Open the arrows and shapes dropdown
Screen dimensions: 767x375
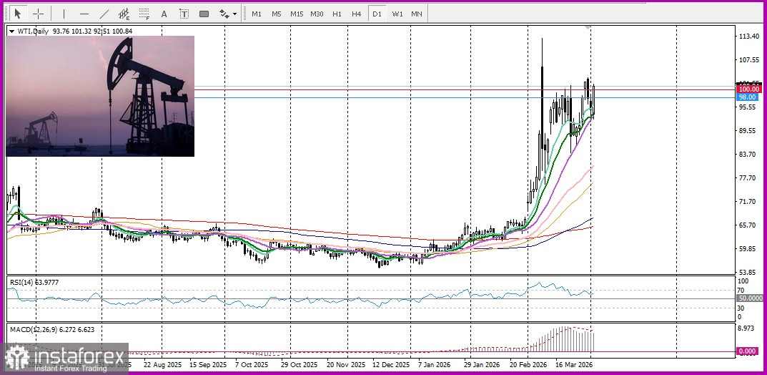coord(227,14)
